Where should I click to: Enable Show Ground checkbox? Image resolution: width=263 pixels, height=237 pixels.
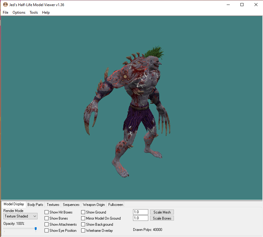coord(83,212)
